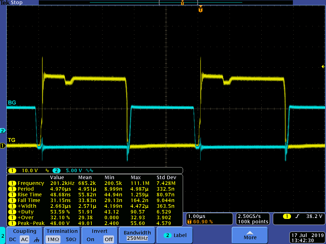The width and height of the screenshot is (326, 244).
Task: Click Rise Time value 48.68ns
Action: pos(60,195)
